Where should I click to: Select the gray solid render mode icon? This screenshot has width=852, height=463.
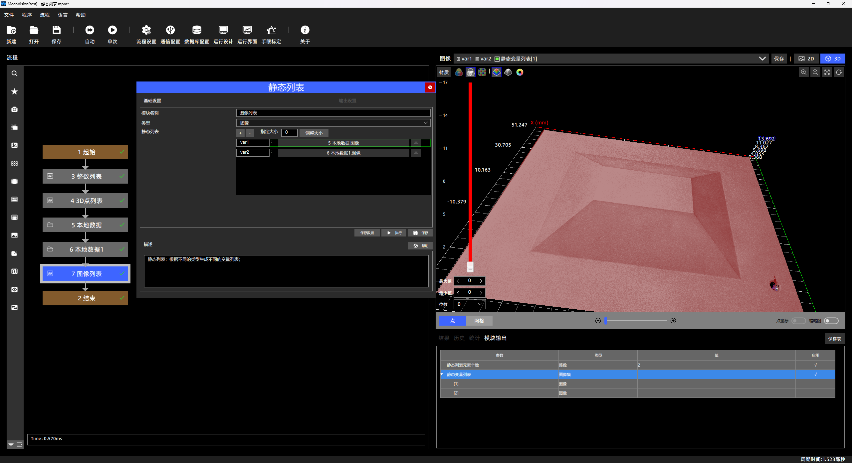click(x=508, y=72)
